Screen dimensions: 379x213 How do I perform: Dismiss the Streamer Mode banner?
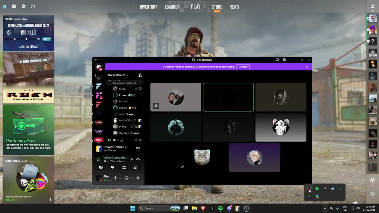pos(307,67)
